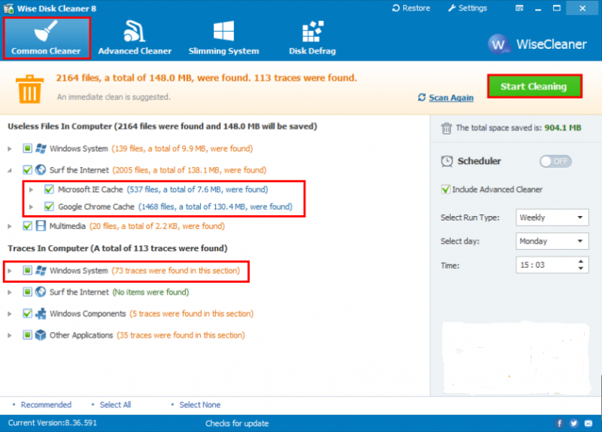Screen dimensions: 602x432
Task: Click the bin icon beside total space saved
Action: (x=446, y=128)
